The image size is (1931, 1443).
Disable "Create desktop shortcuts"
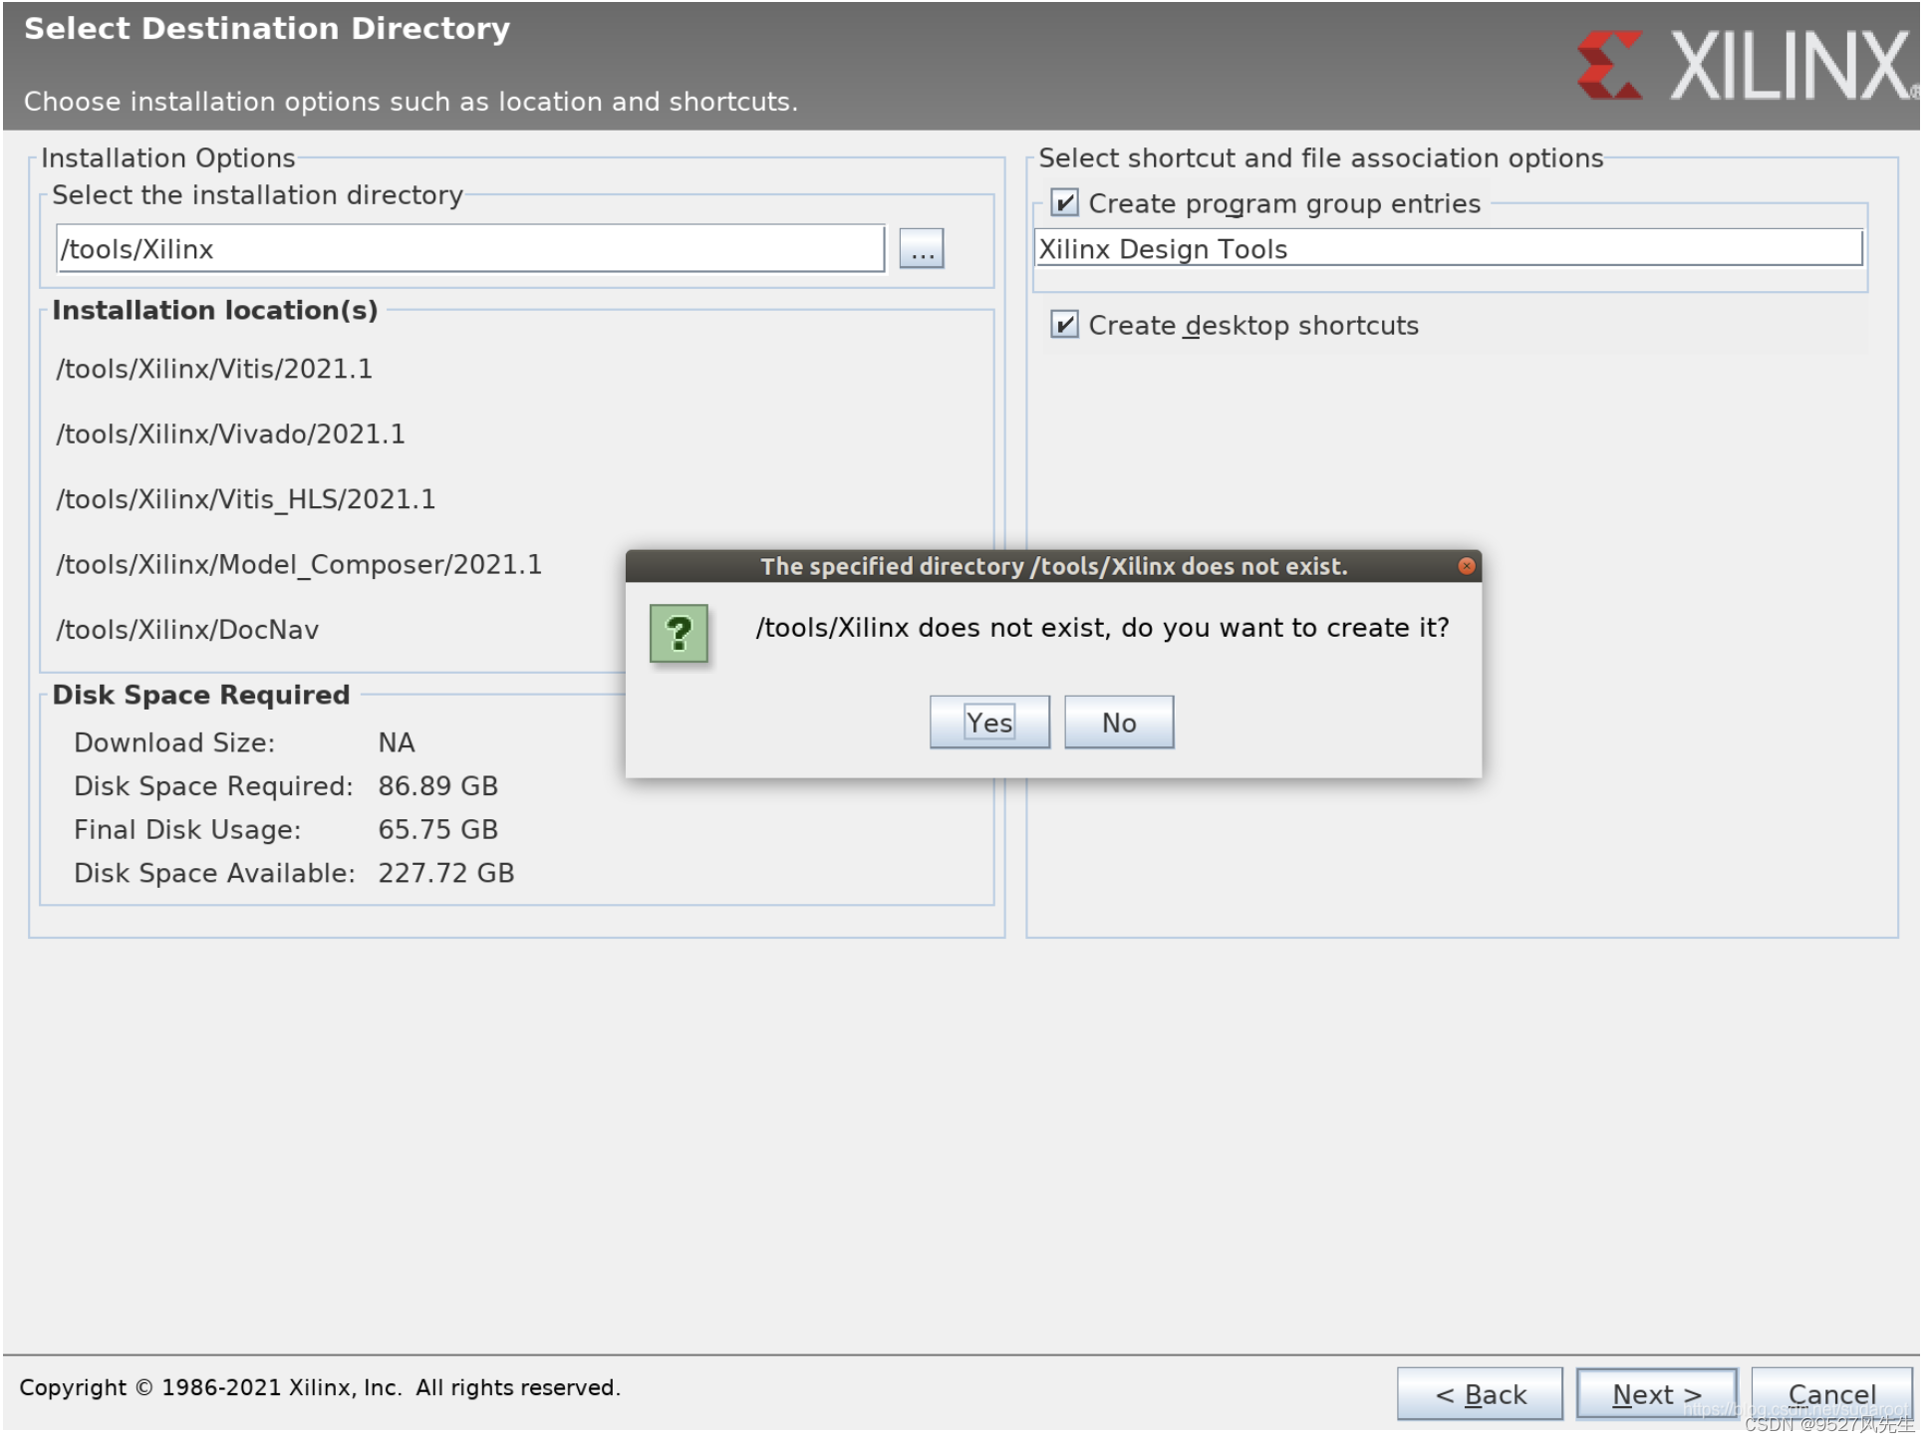[1064, 324]
